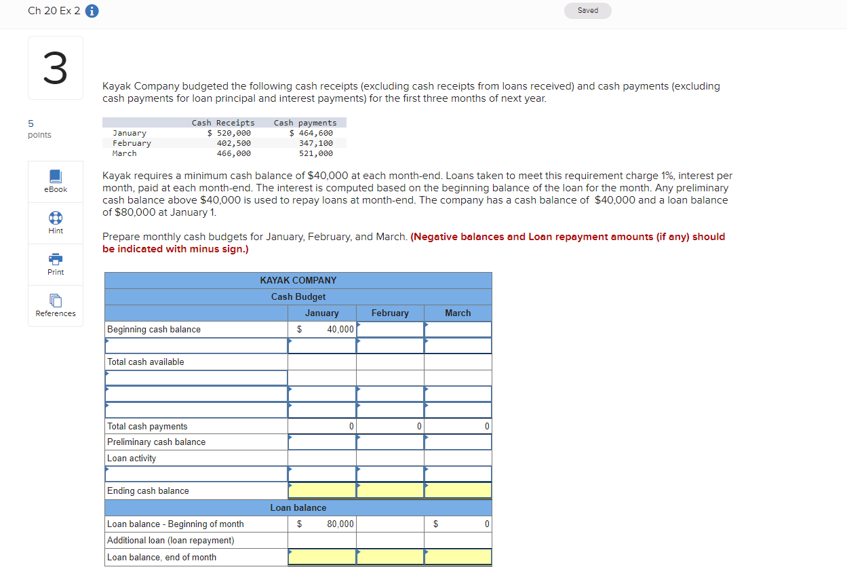Click the March Total cash payments value

click(x=458, y=426)
